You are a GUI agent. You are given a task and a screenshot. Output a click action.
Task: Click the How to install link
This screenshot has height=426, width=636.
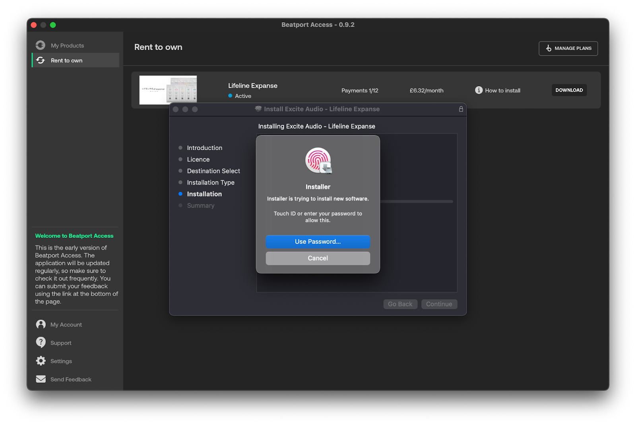pyautogui.click(x=502, y=91)
